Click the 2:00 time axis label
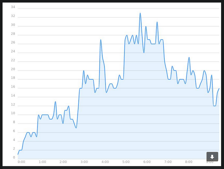 click(63, 162)
